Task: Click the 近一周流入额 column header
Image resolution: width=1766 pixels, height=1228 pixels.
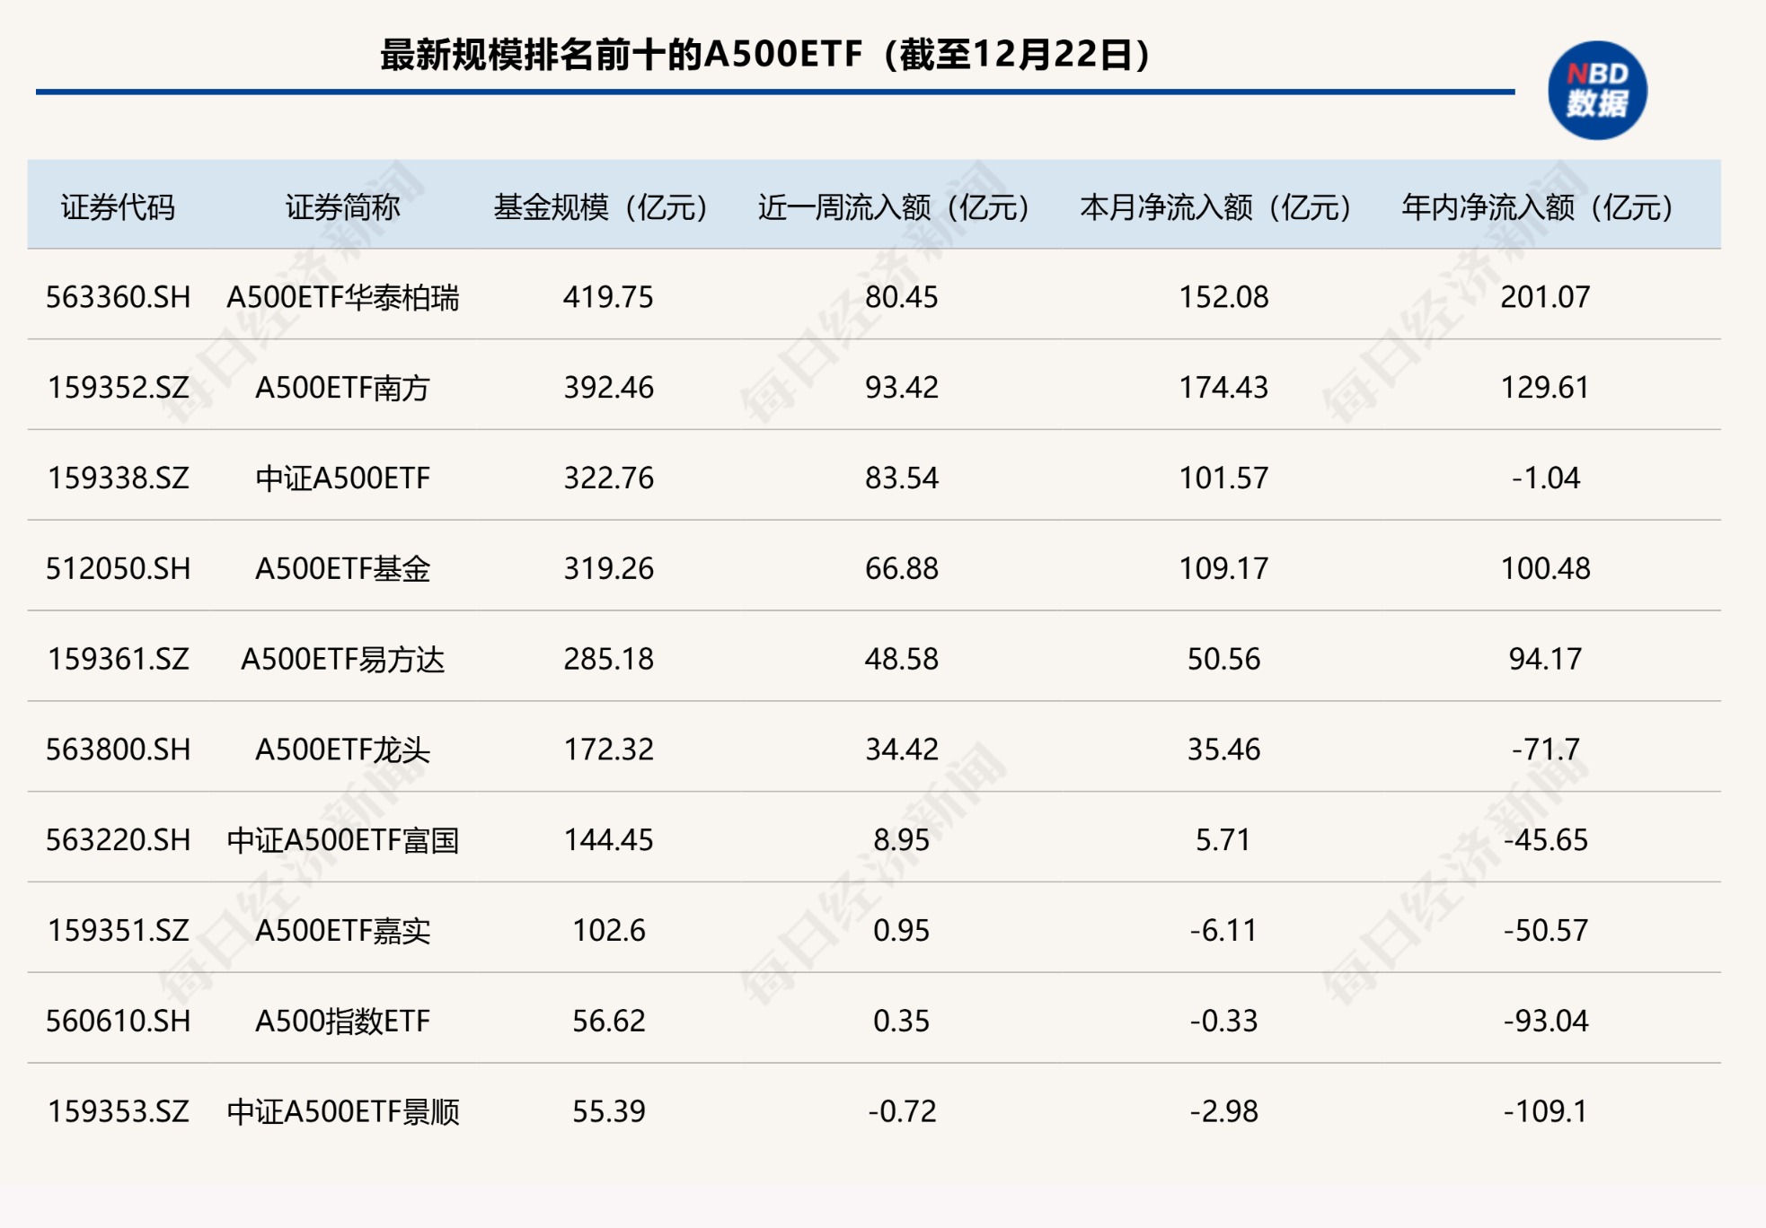Action: click(x=894, y=207)
